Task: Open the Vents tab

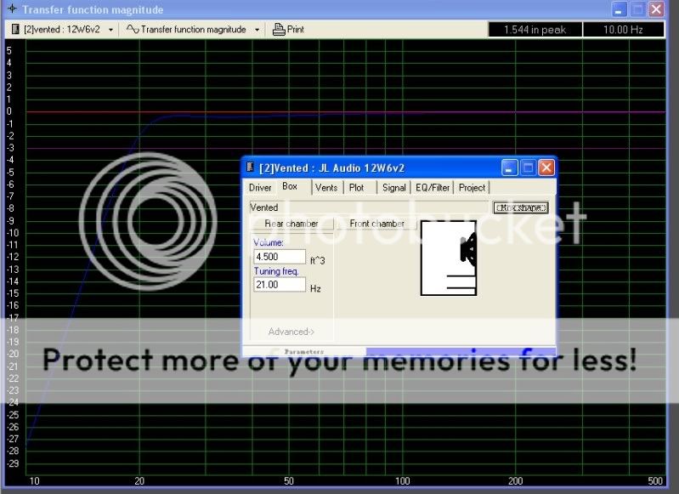Action: click(x=325, y=187)
